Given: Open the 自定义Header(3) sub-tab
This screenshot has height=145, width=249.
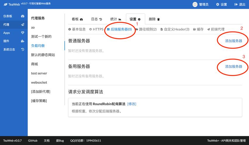Looking at the screenshot, I should (175, 29).
